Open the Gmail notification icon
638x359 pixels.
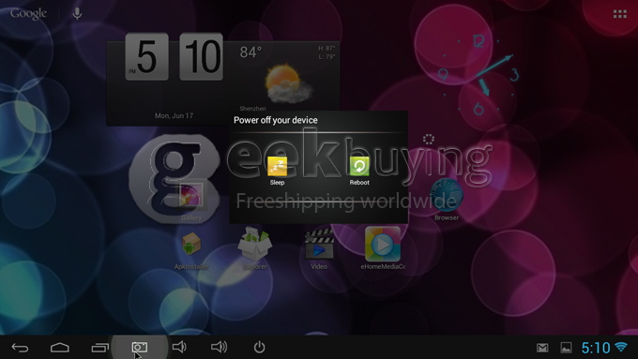point(542,348)
